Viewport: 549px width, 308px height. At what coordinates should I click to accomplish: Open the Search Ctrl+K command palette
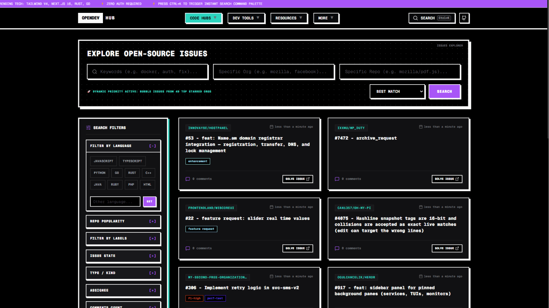[432, 18]
